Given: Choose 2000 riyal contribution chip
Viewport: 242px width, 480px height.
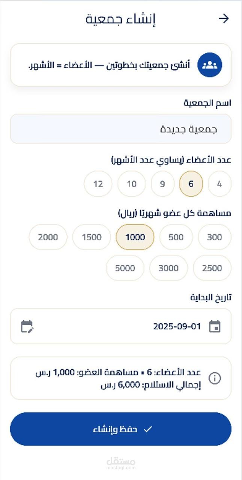Looking at the screenshot, I should [48, 237].
